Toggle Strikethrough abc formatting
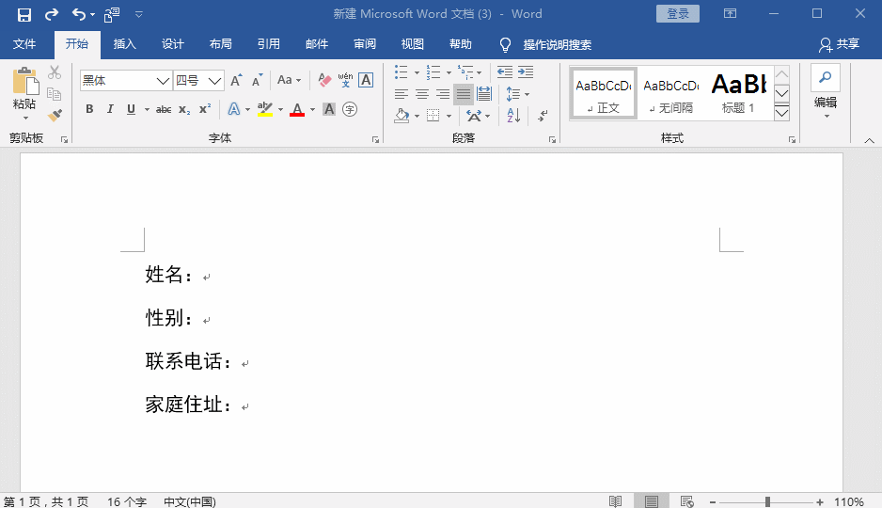 pyautogui.click(x=164, y=110)
